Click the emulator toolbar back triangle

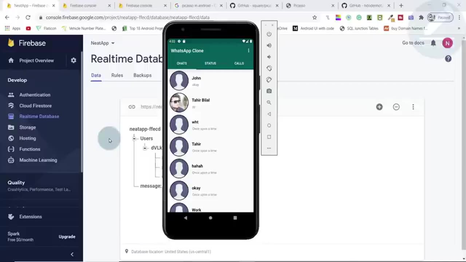tap(269, 114)
